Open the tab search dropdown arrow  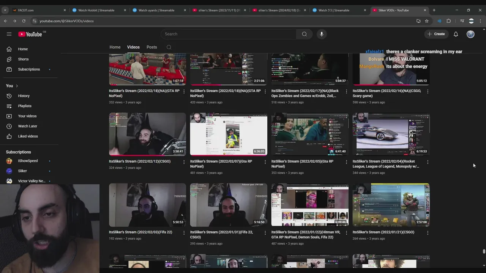[5, 10]
